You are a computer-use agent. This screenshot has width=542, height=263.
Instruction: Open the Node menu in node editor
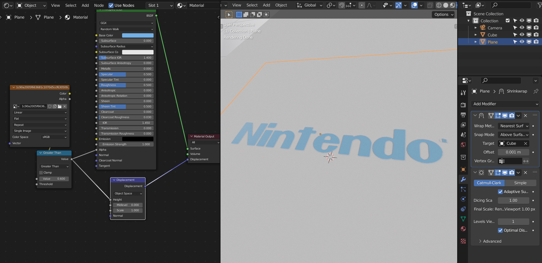click(99, 5)
